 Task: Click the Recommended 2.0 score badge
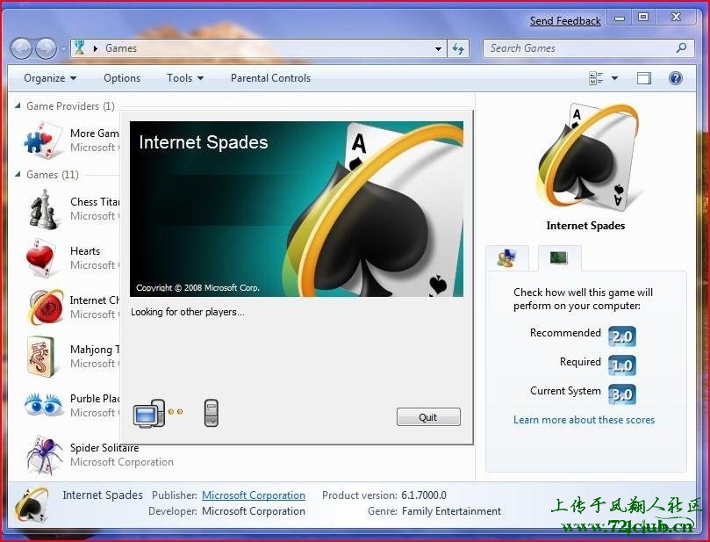pyautogui.click(x=621, y=336)
